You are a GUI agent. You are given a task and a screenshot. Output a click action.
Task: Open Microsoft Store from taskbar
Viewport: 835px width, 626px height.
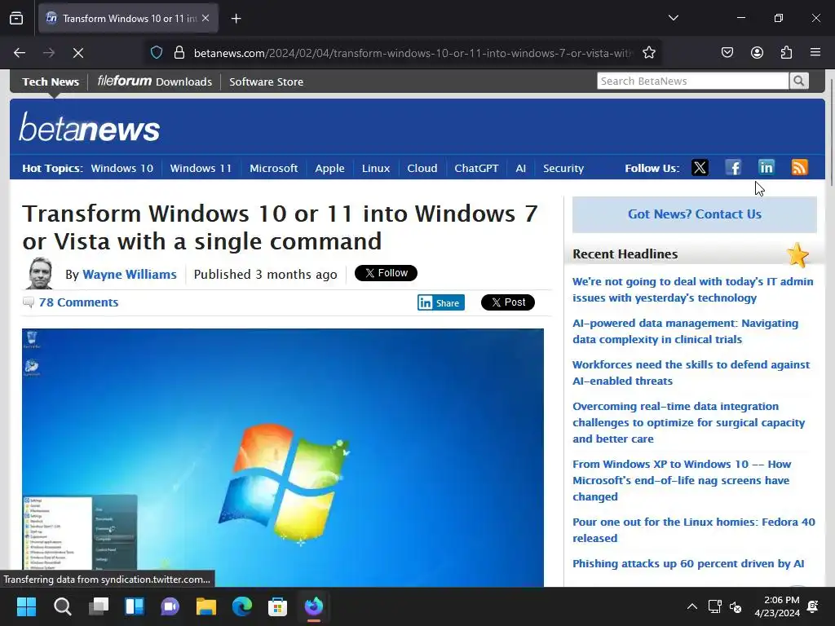277,606
